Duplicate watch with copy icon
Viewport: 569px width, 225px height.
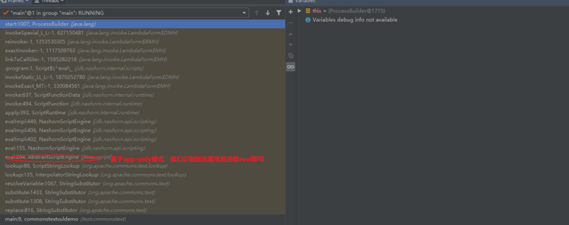(290, 56)
